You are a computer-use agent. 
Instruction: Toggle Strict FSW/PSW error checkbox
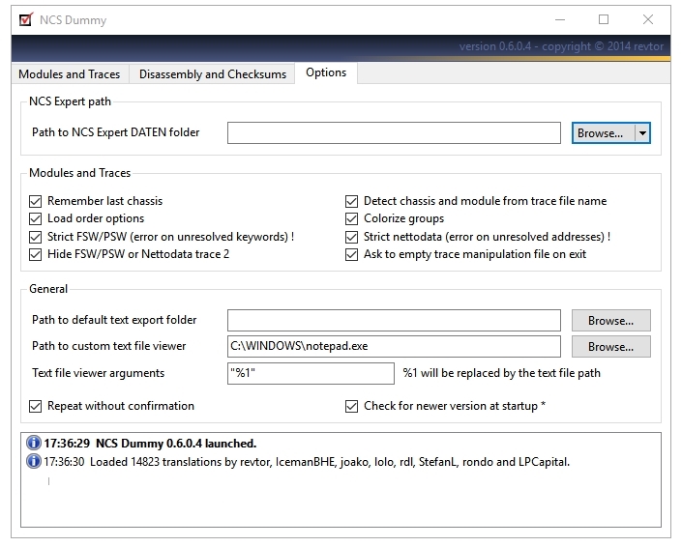coord(38,237)
